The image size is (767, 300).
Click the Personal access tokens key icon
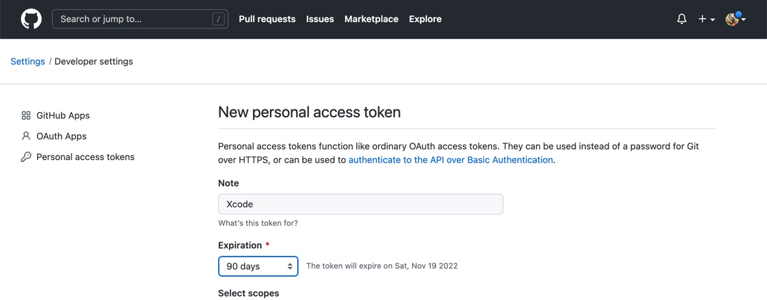point(26,157)
